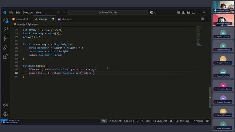Change the UTF-8 encoding setting
Screen dimensions: 235x132
(140, 121)
